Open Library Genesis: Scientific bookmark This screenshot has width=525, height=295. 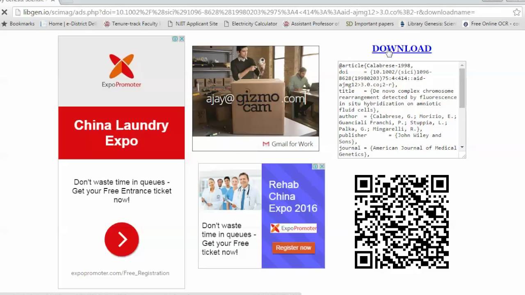[428, 24]
